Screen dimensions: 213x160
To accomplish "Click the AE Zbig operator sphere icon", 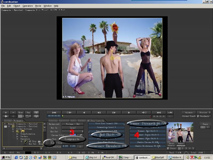I will 26,141.
